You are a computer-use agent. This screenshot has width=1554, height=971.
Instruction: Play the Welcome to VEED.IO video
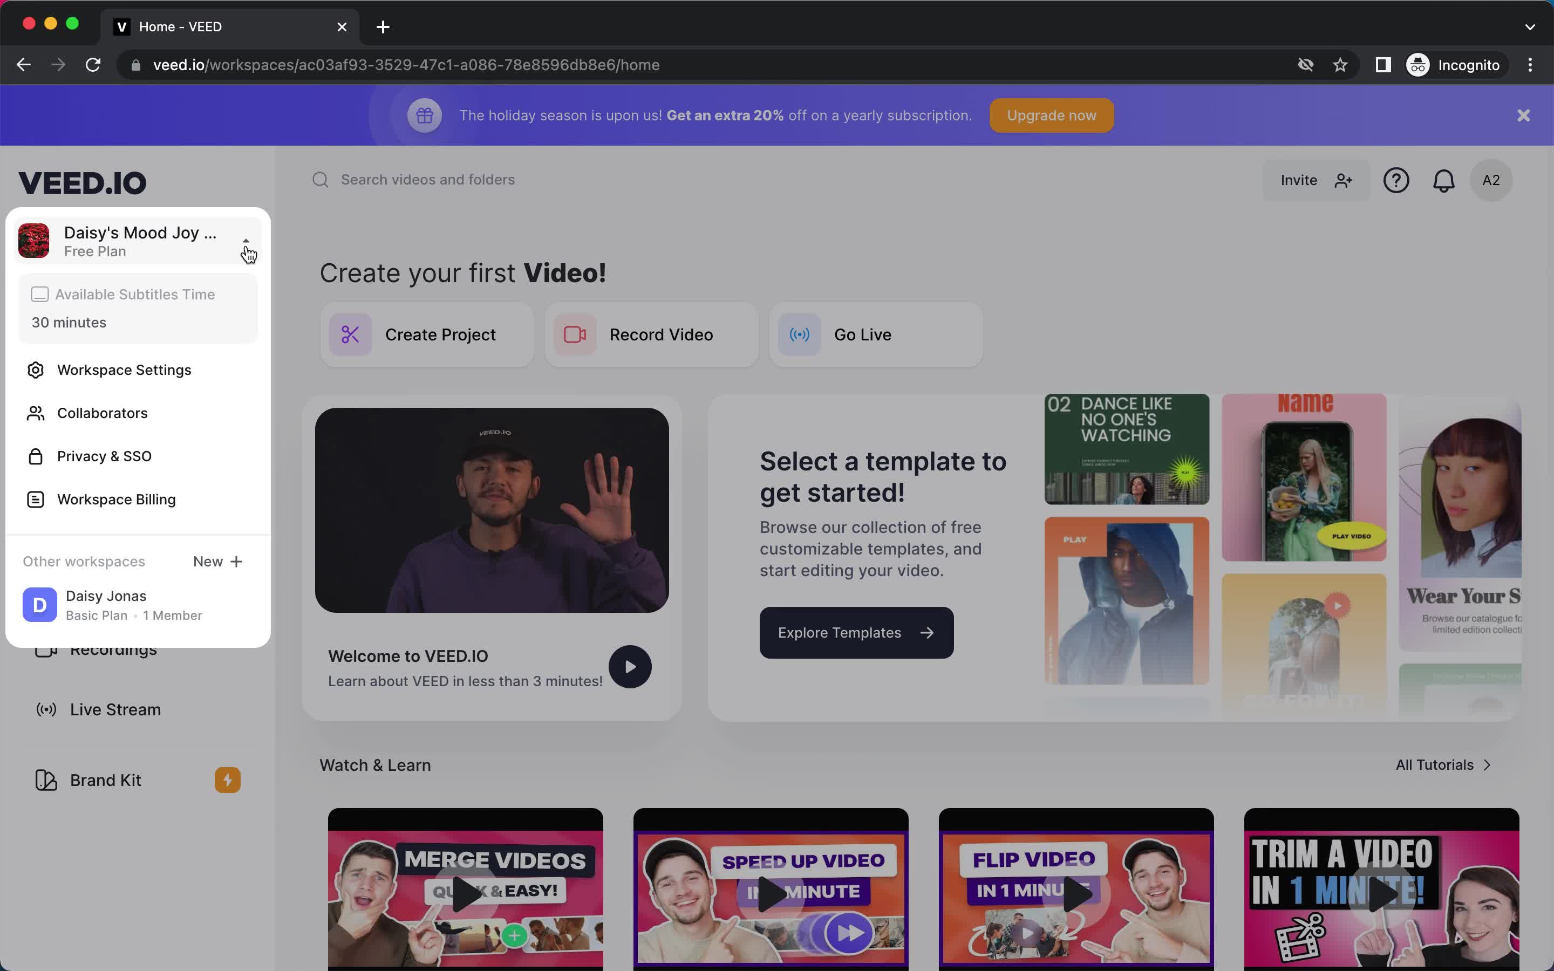629,667
